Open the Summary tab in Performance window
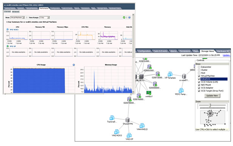Screen dimensions: 233x146 21,8
